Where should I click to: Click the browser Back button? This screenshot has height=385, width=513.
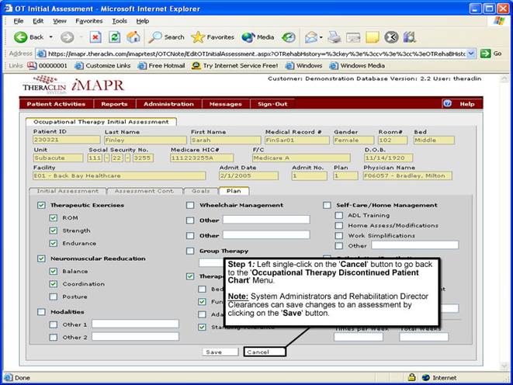pos(28,36)
